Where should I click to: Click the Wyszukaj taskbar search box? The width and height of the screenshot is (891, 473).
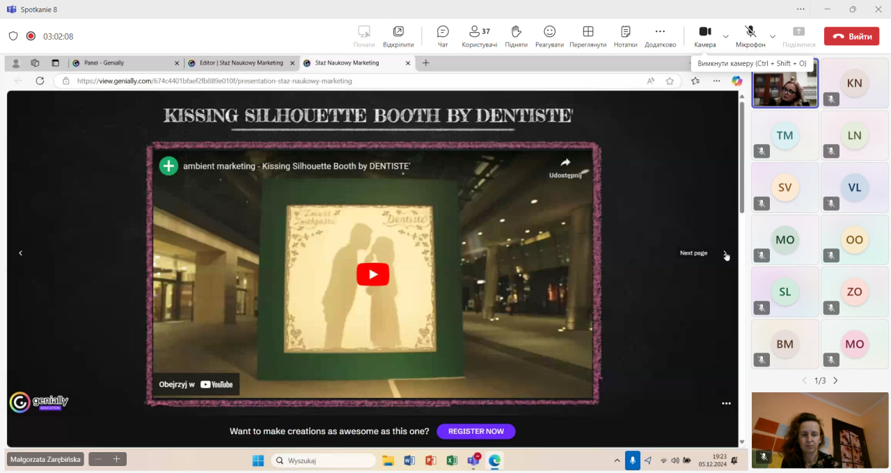point(324,460)
